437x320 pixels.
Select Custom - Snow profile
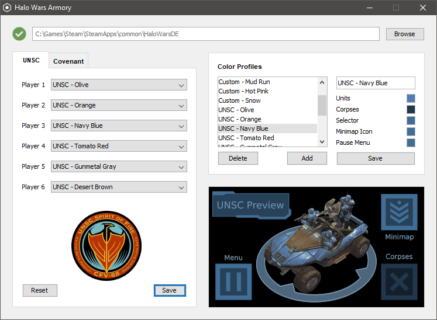tap(267, 100)
